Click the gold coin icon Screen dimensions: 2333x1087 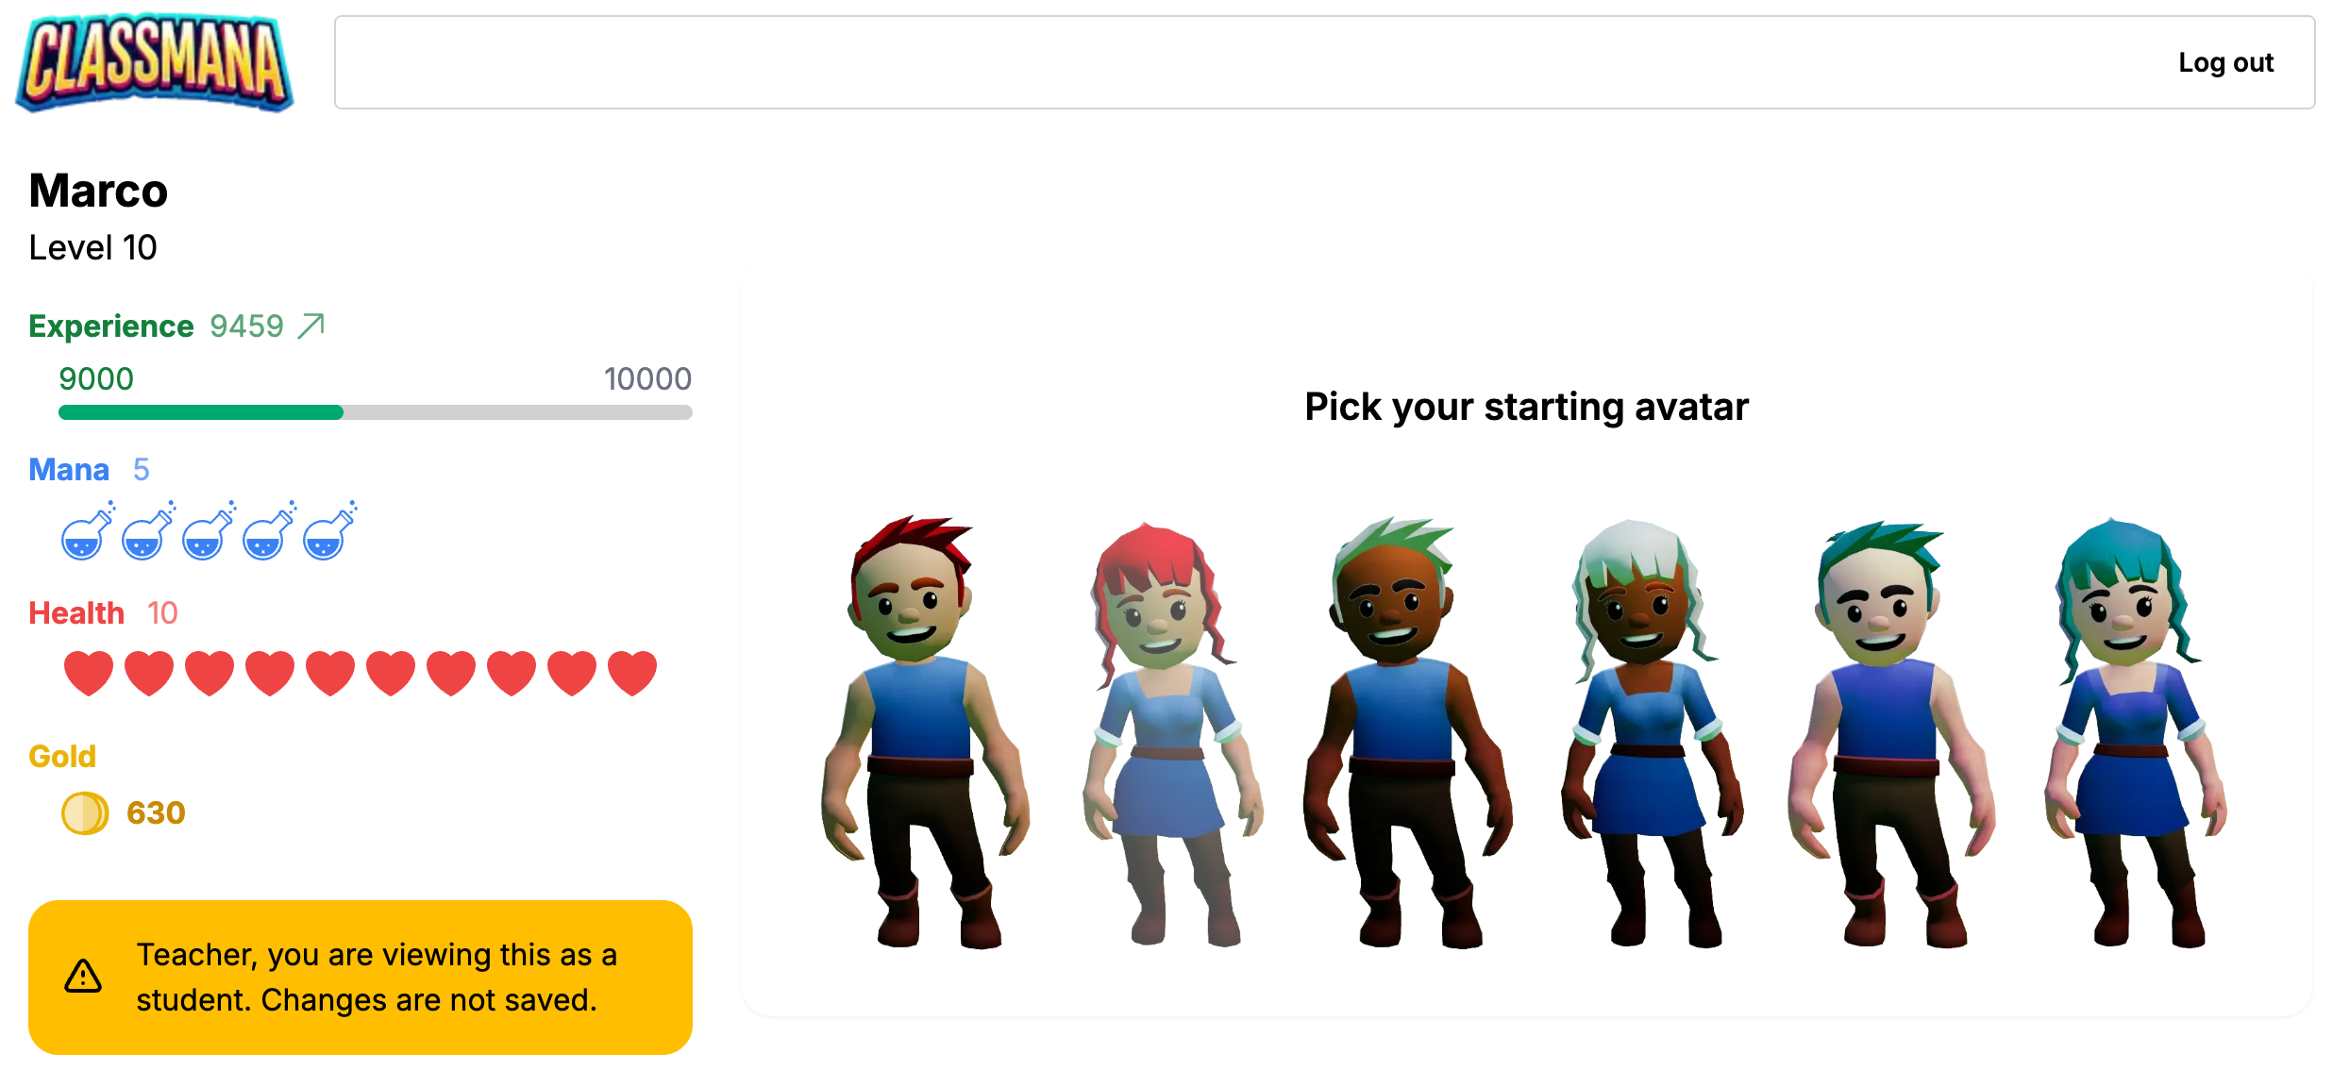coord(85,812)
